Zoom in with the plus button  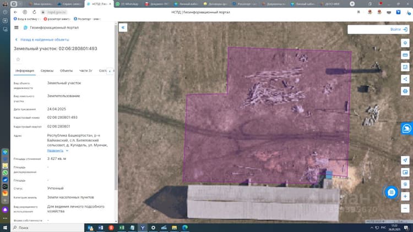(405, 196)
